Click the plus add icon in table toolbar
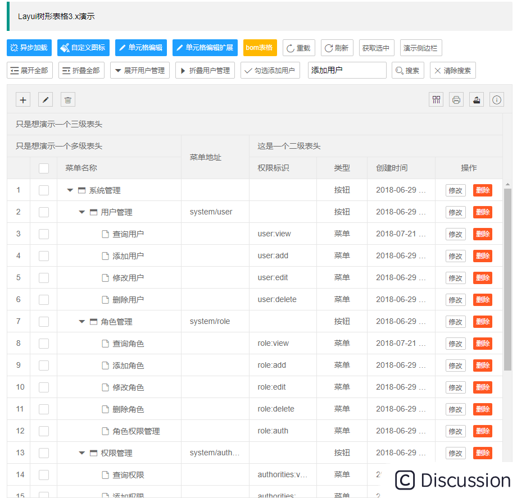 (23, 100)
